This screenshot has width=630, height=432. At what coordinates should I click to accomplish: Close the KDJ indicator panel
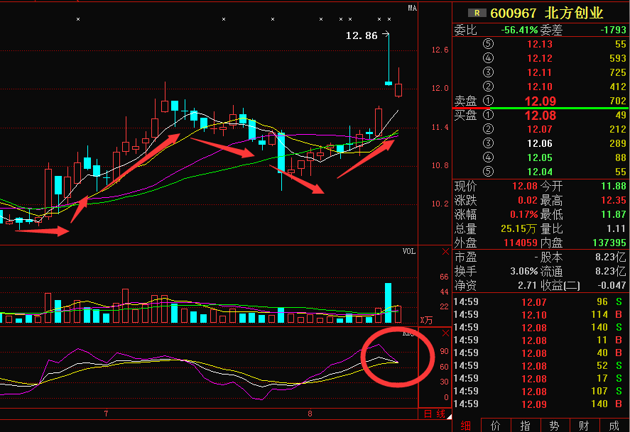(445, 333)
